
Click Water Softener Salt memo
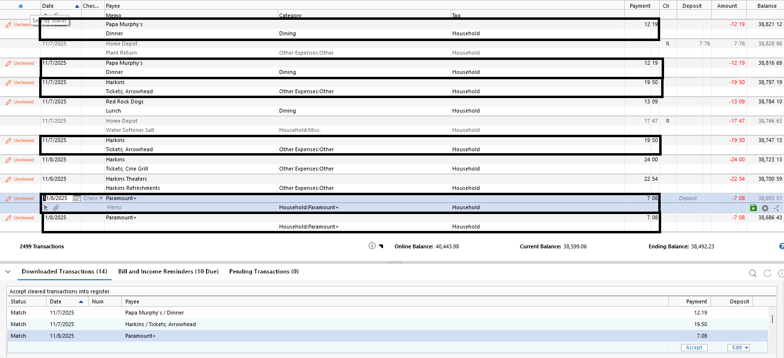(130, 130)
